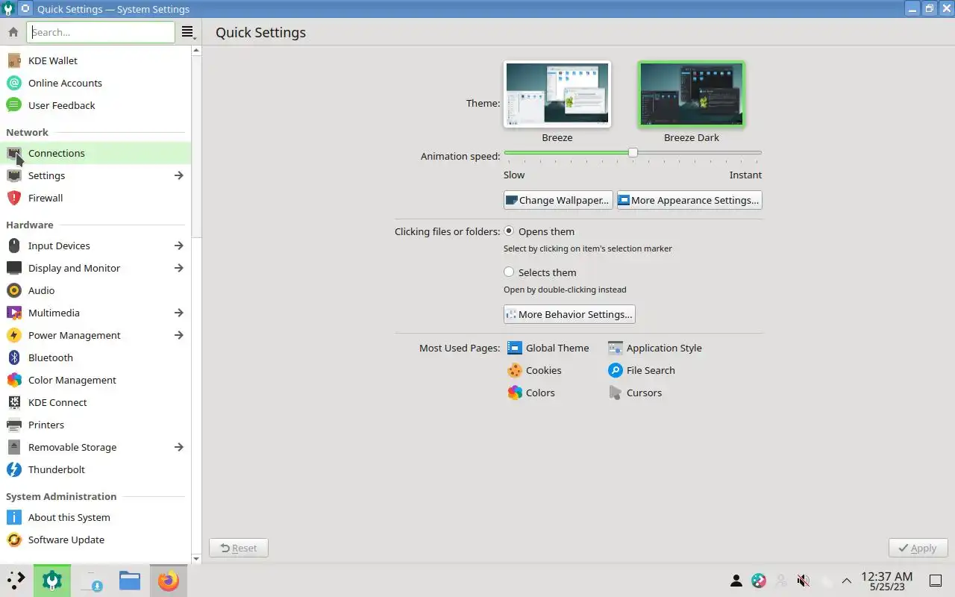Image resolution: width=955 pixels, height=597 pixels.
Task: Open Cursors page shortcut
Action: click(635, 393)
